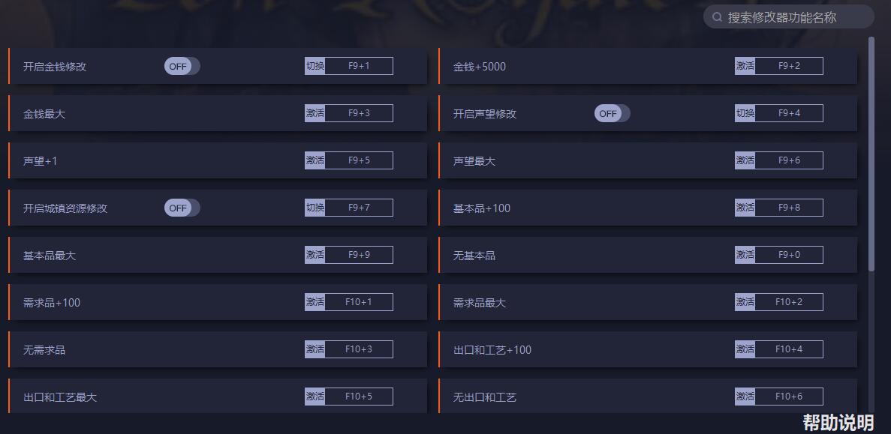Click 激活 for 无出口和工艺
This screenshot has height=434, width=891.
click(x=745, y=397)
